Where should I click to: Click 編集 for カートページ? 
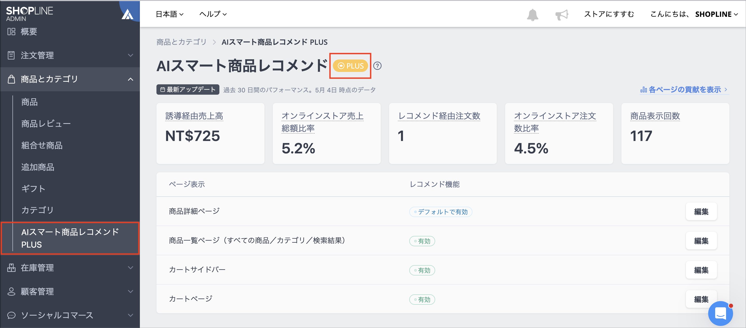pyautogui.click(x=701, y=299)
